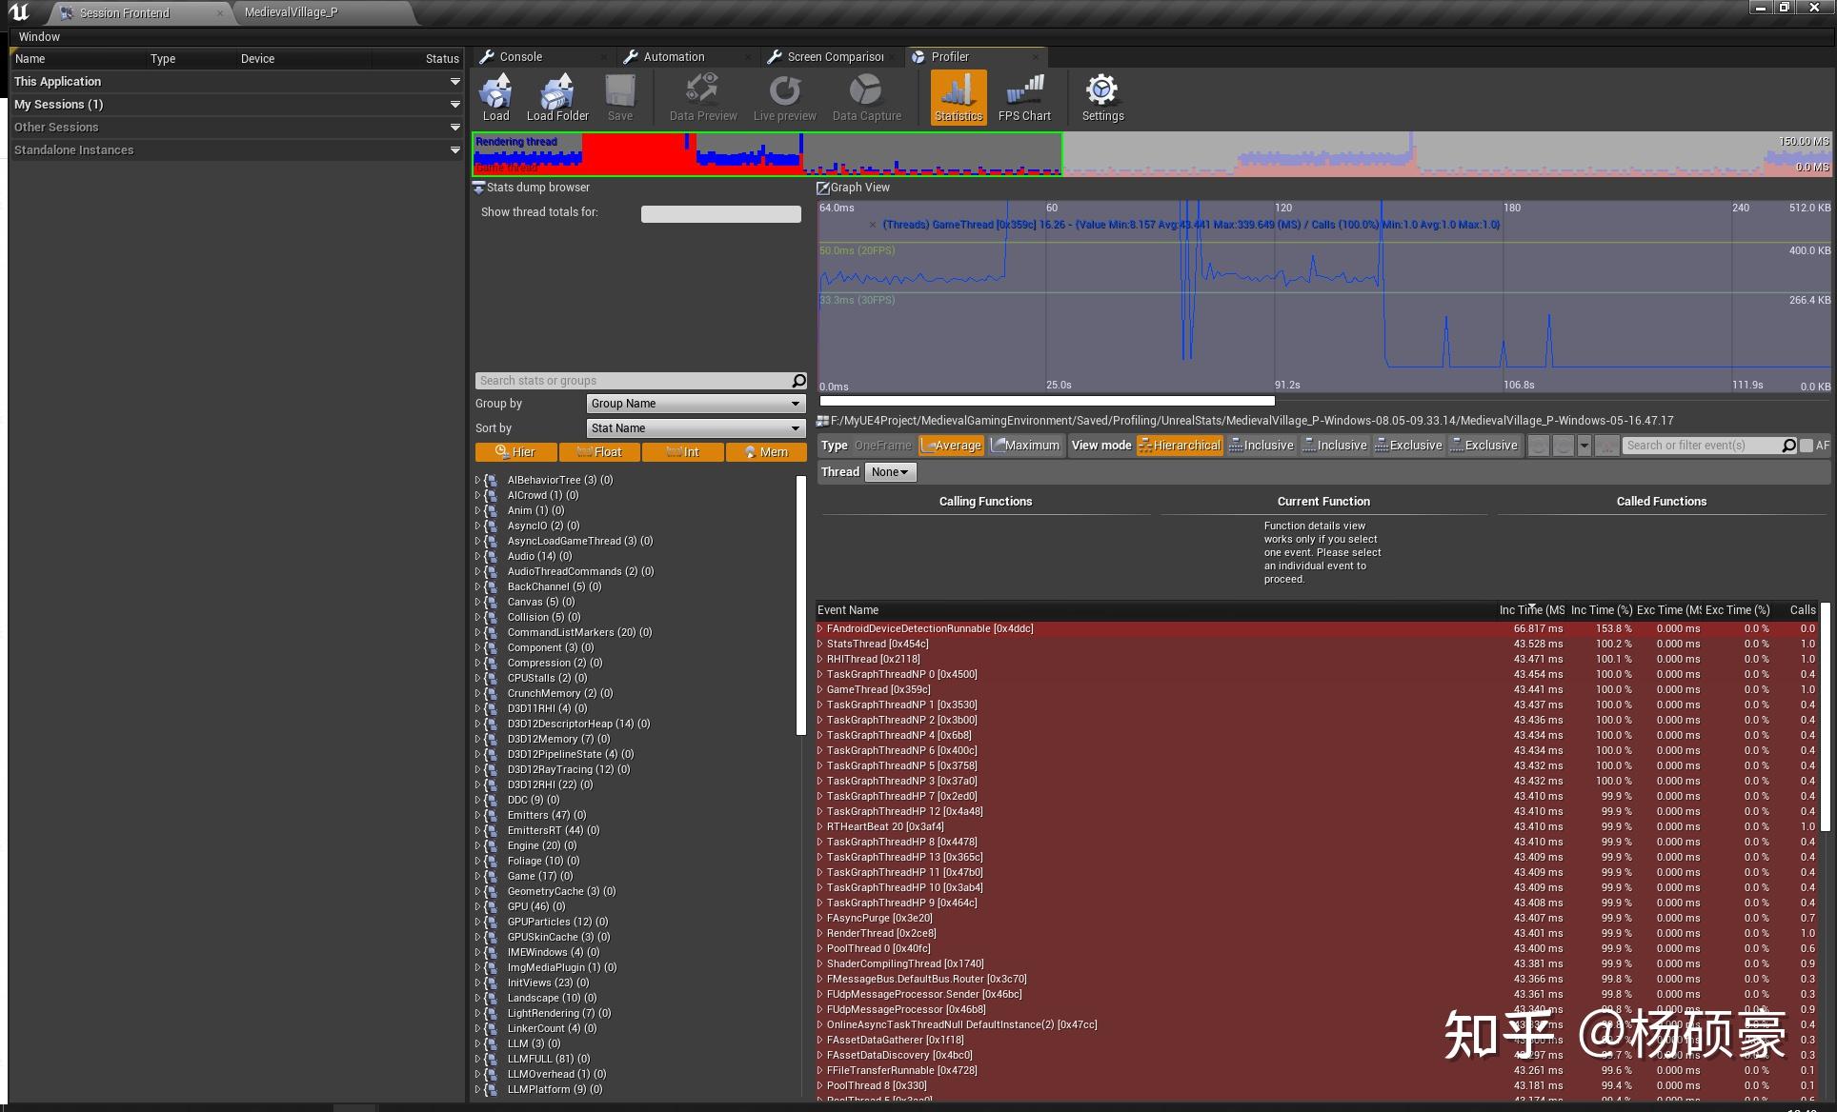Toggle the AF filter checkbox

coord(1807,446)
